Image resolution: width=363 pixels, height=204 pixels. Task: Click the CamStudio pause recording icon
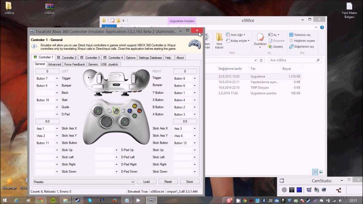pos(292,190)
